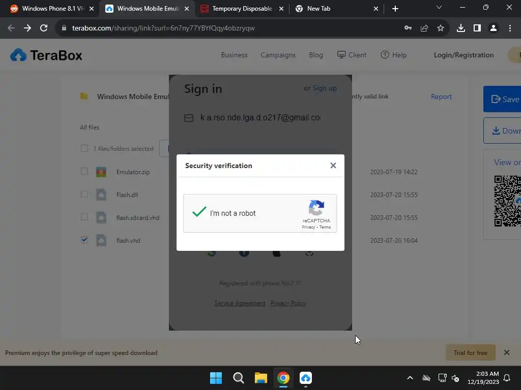Check the Emulator.zip checkbox
521x390 pixels.
pyautogui.click(x=84, y=172)
